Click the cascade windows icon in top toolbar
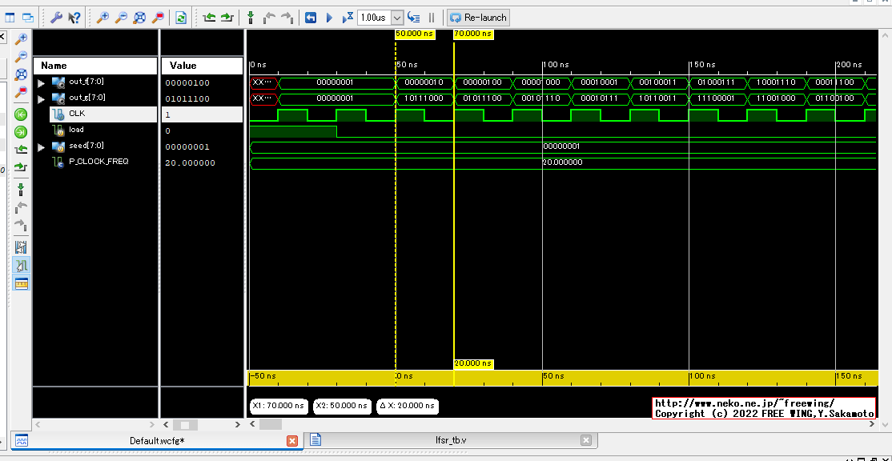 [x=27, y=18]
